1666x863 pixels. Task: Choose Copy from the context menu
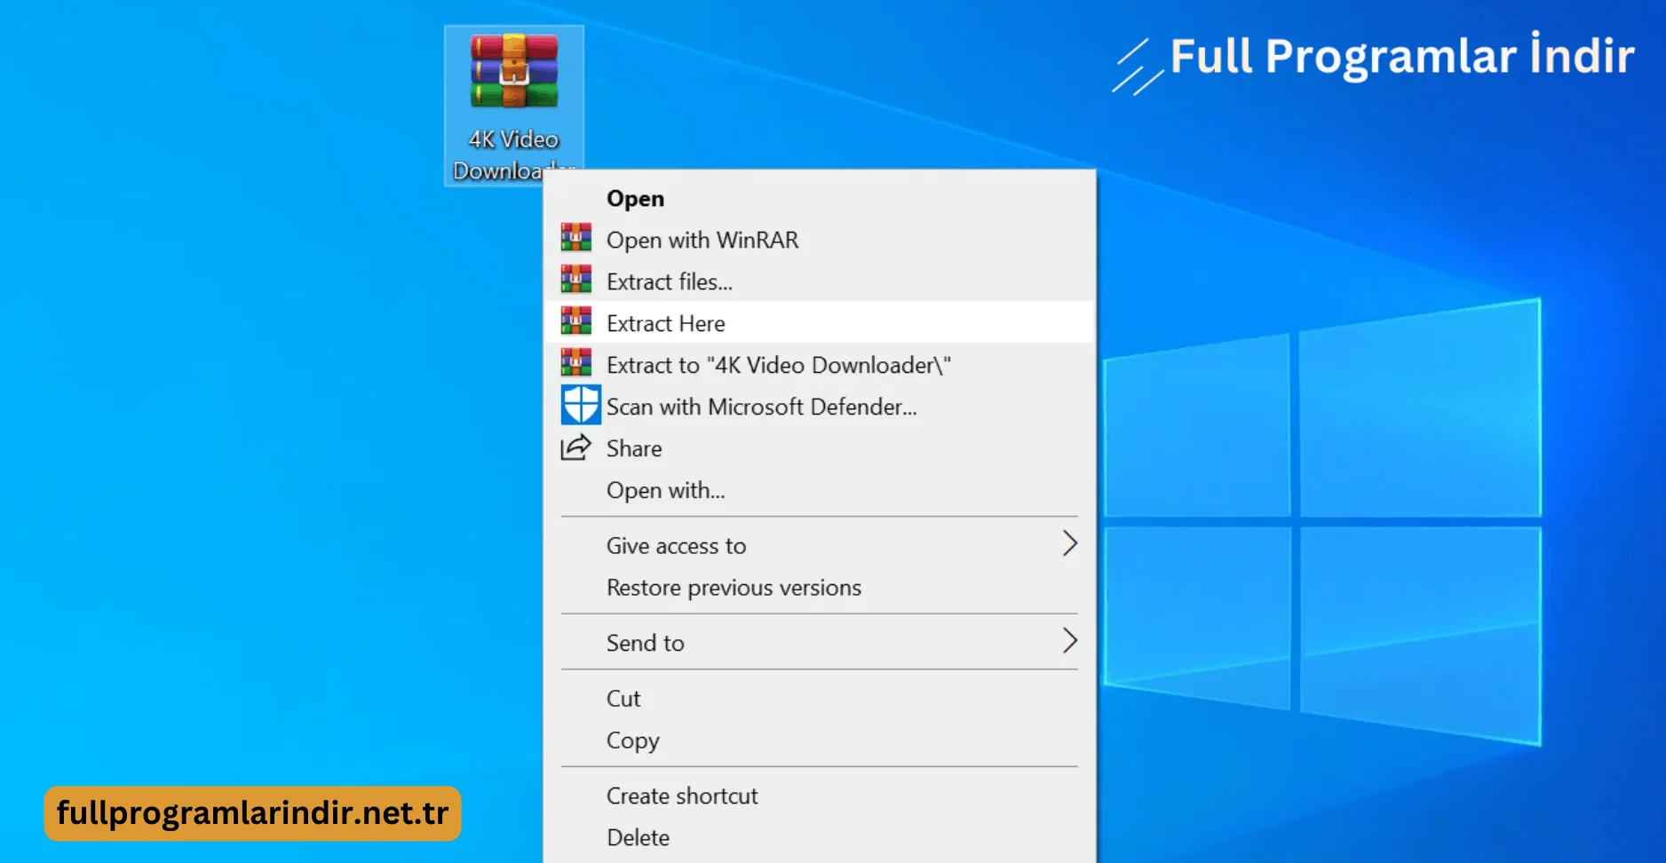click(820, 740)
